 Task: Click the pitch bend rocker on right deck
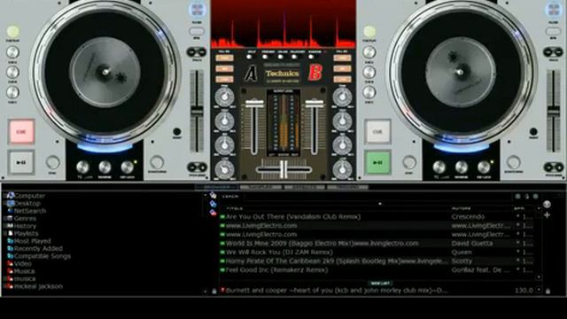[554, 167]
